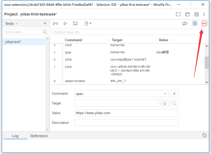Save the project with disk icon
Screen dimensions: 211x154
pyautogui.click(x=196, y=14)
